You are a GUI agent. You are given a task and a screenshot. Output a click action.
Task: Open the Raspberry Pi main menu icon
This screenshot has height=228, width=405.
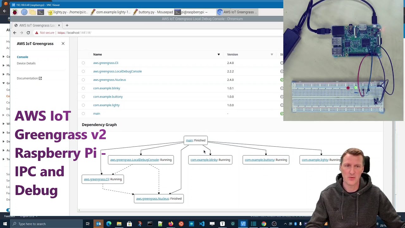point(15,12)
